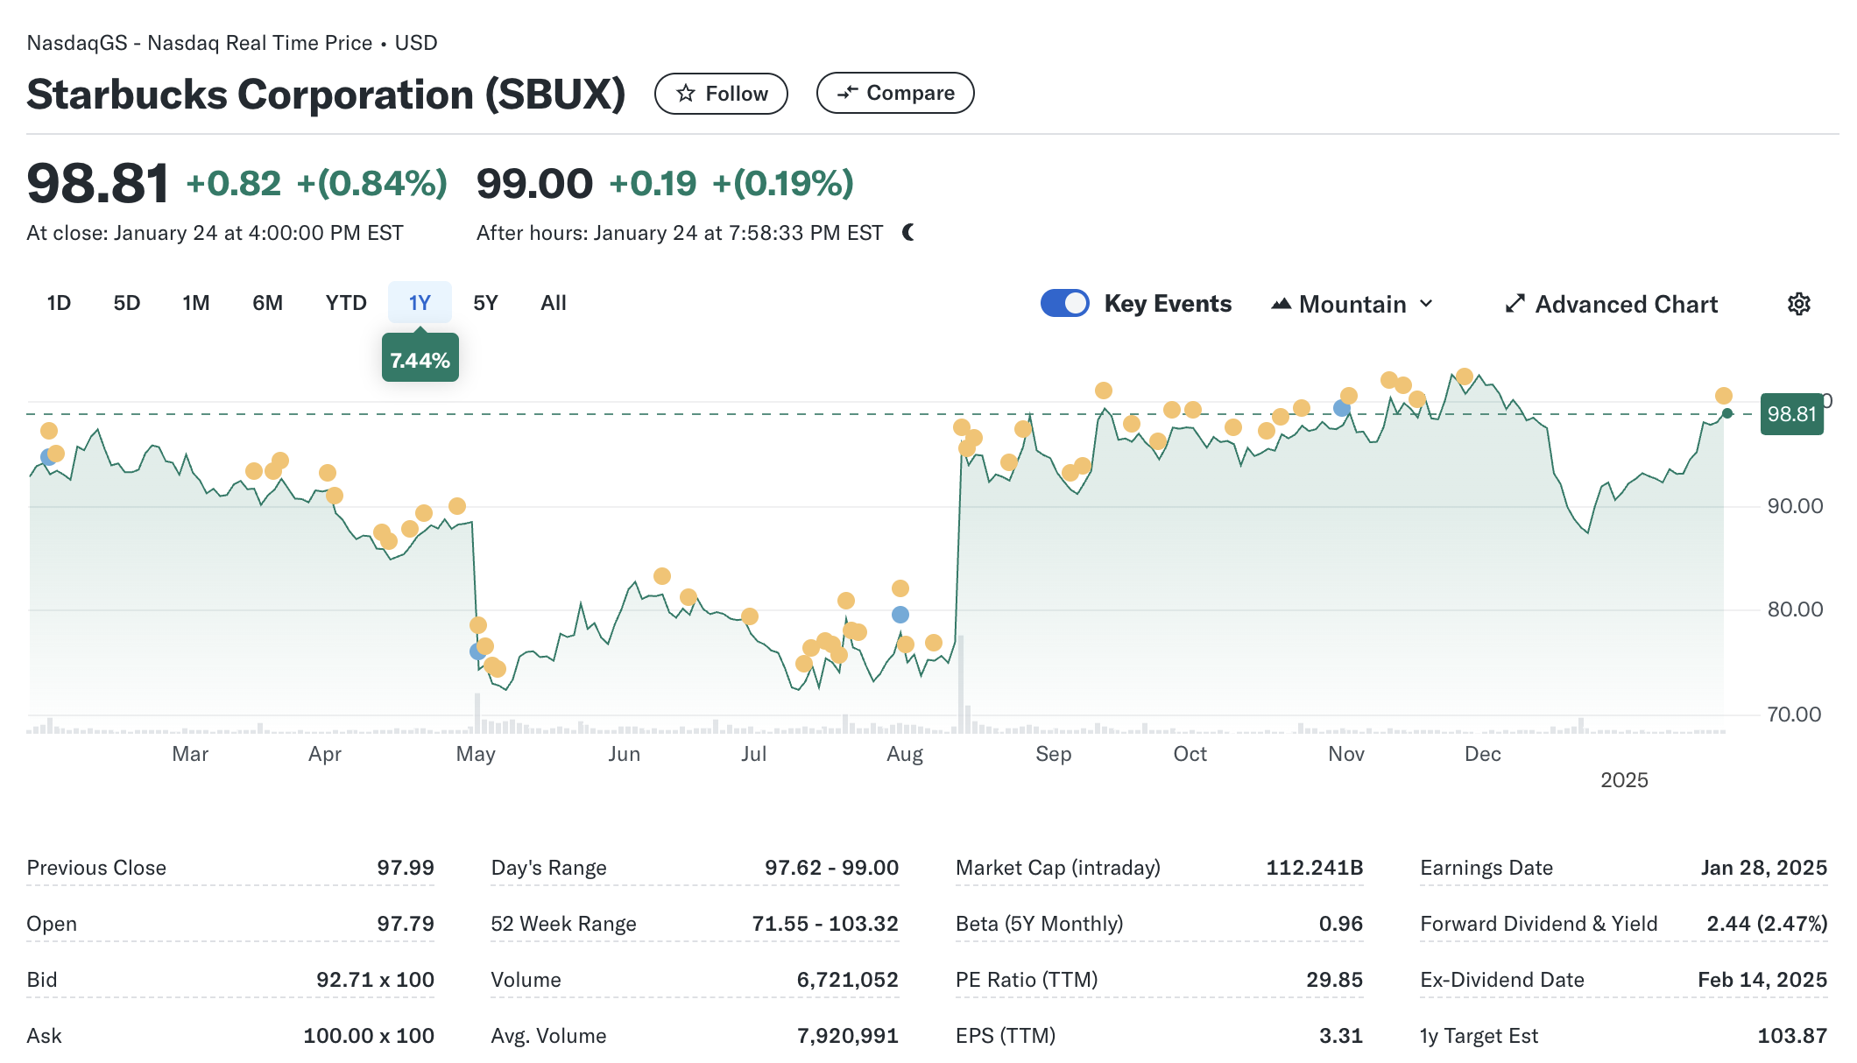Select the YTD range tab
This screenshot has height=1063, width=1857.
346,303
